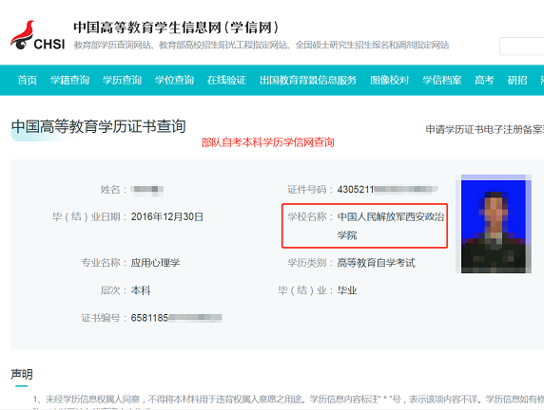The width and height of the screenshot is (544, 410).
Task: Select major value 应用心理学
Action: click(155, 263)
